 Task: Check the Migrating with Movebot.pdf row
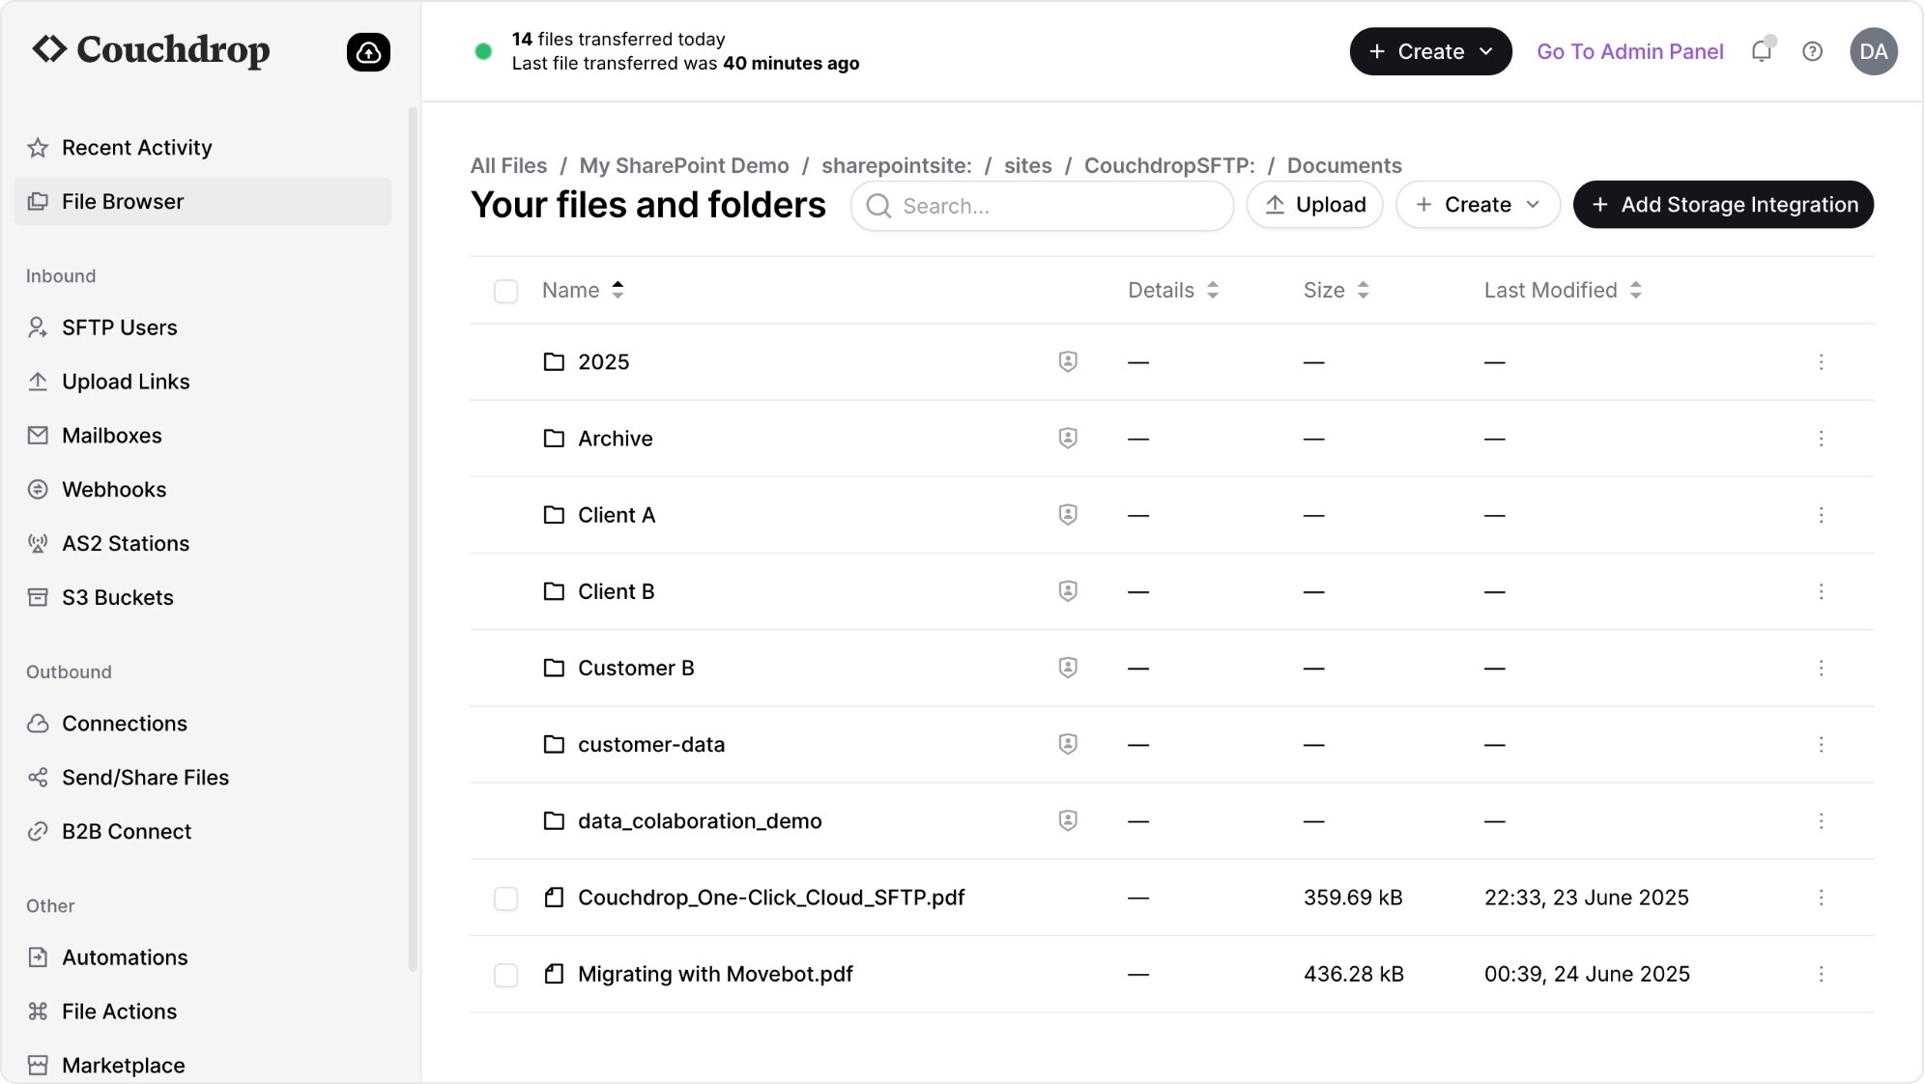[x=505, y=975]
